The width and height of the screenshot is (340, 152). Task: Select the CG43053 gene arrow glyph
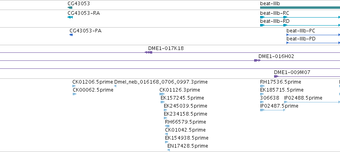click(70, 8)
